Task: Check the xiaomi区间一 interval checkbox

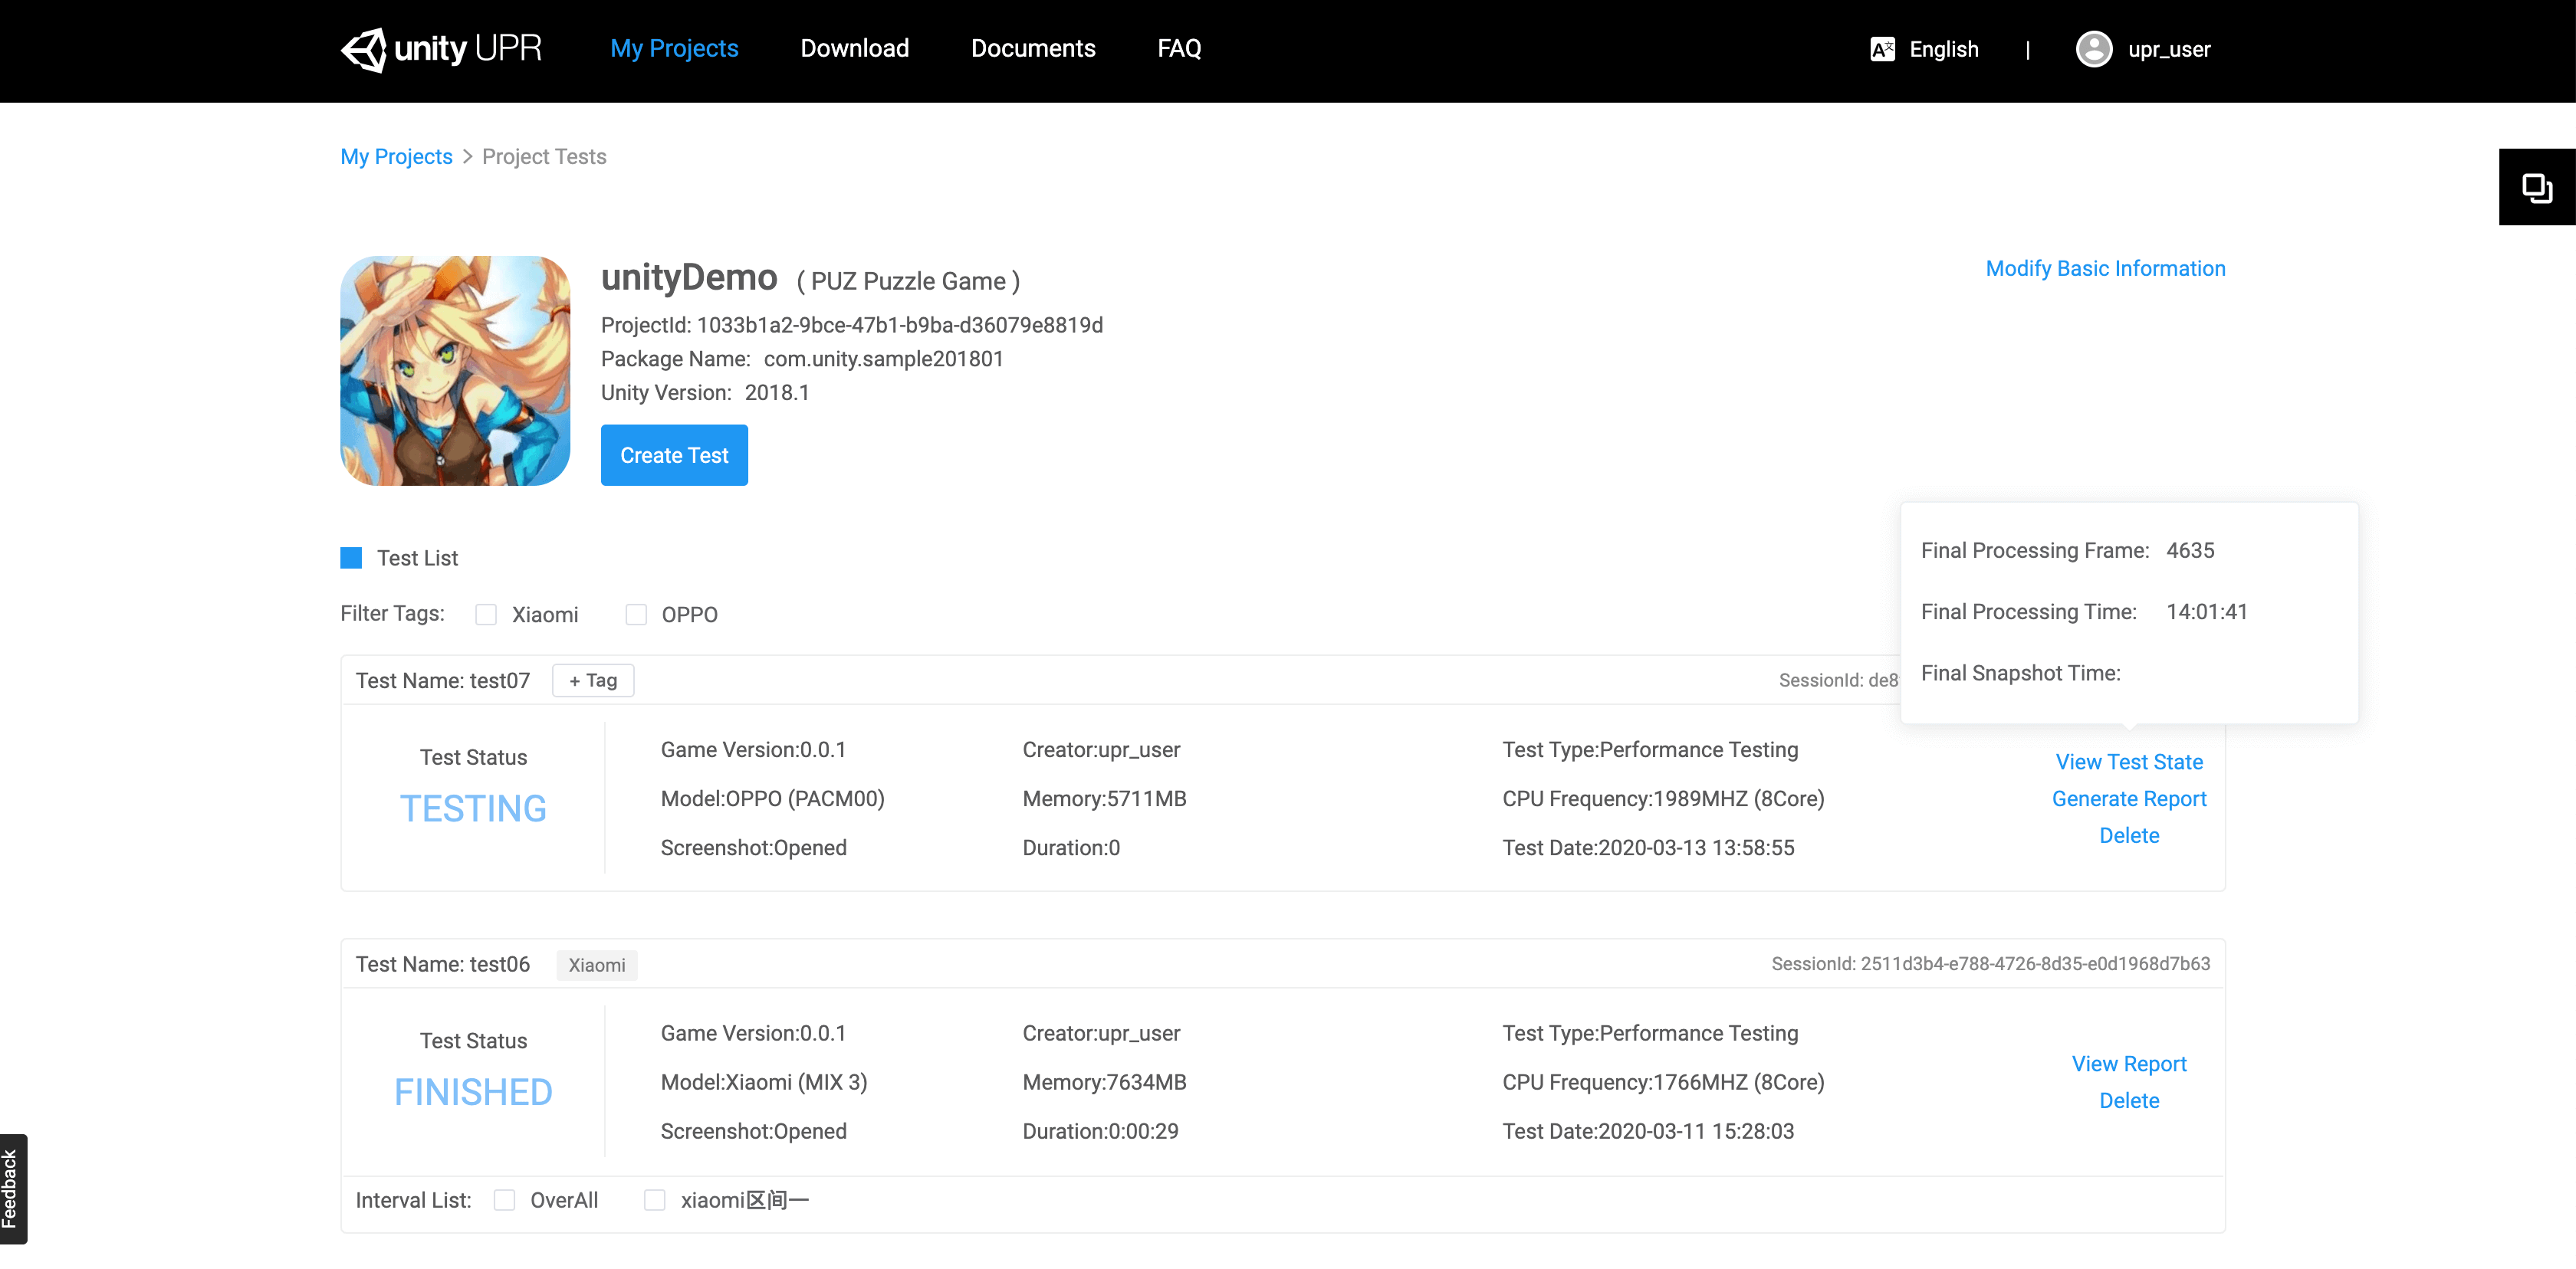Action: point(655,1200)
